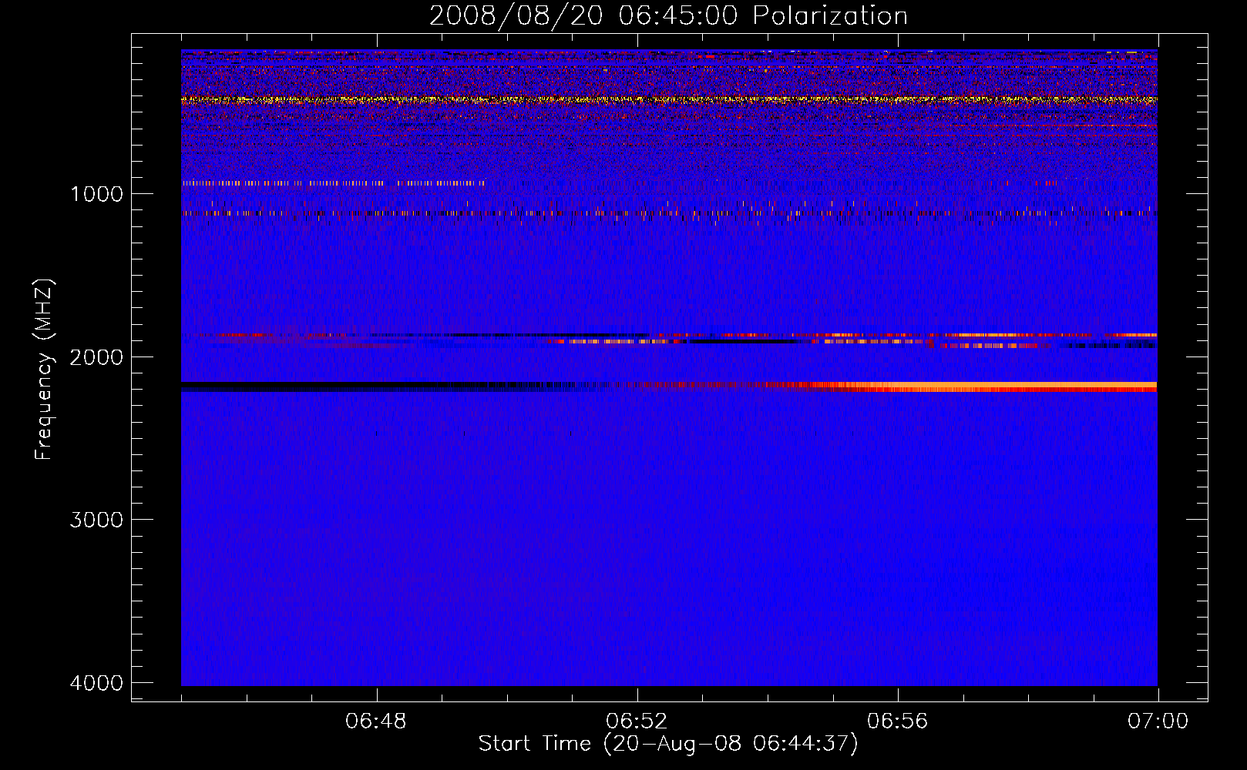The image size is (1247, 770).
Task: Click the 'Start Time (20-Aug-08 06:44:37)' label
Action: pyautogui.click(x=668, y=744)
